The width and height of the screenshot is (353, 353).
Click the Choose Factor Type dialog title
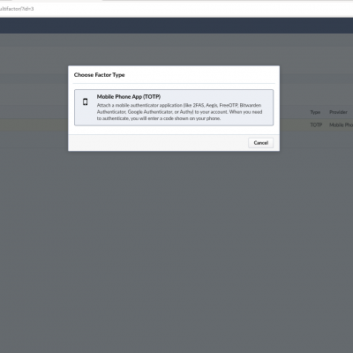(x=99, y=75)
